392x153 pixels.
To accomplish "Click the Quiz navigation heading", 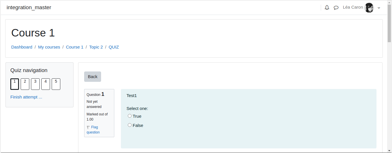I will pos(29,70).
